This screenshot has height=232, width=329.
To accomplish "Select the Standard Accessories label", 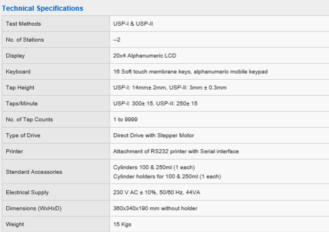I will (34, 172).
